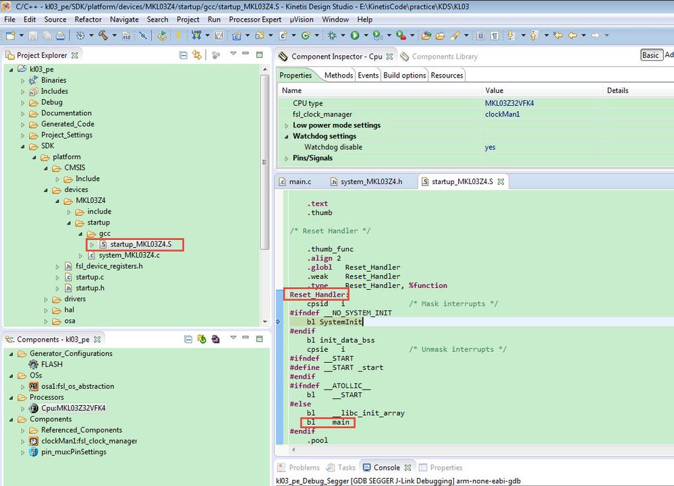The image size is (674, 486).
Task: Click the Previous Annotation up arrow icon
Action: [x=534, y=36]
